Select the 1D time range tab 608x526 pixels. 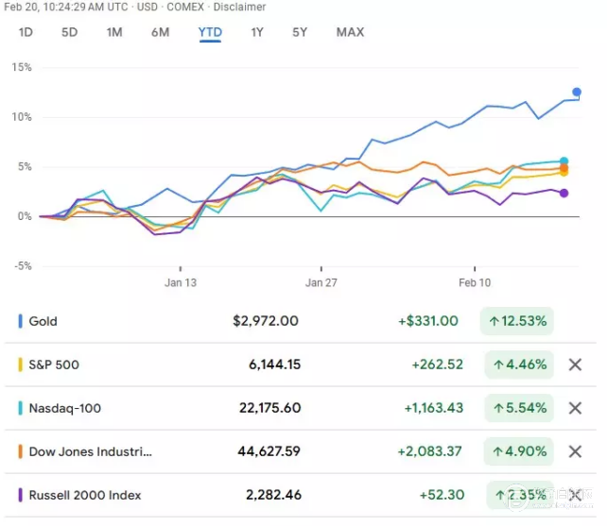26,32
